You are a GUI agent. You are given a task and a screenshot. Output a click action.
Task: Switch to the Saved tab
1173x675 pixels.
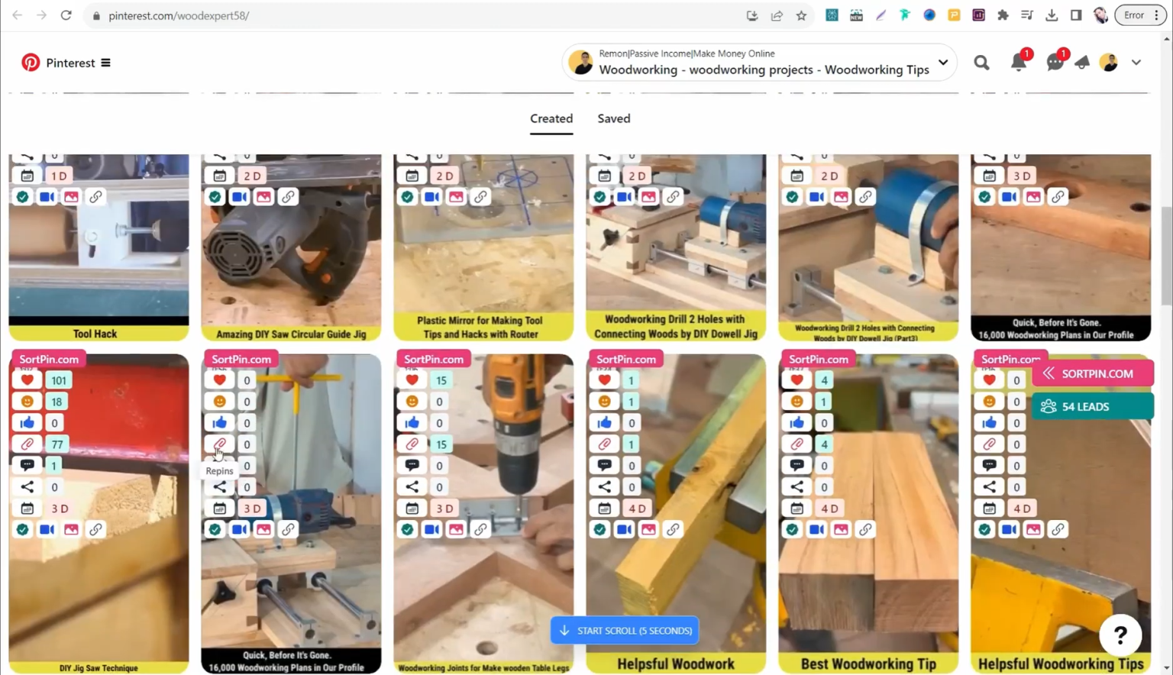(x=613, y=118)
